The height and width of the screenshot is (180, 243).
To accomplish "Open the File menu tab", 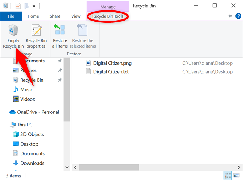I will 11,16.
